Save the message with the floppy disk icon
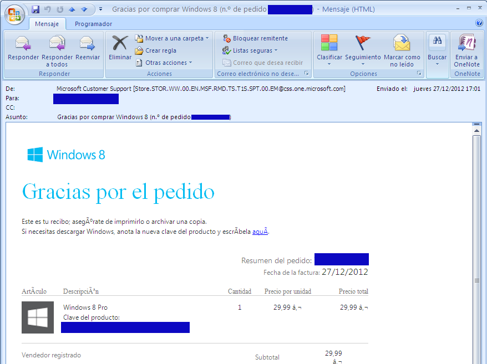The image size is (487, 364). 35,9
